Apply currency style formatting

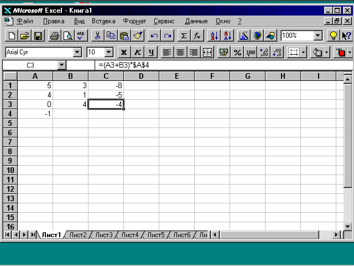(x=223, y=53)
